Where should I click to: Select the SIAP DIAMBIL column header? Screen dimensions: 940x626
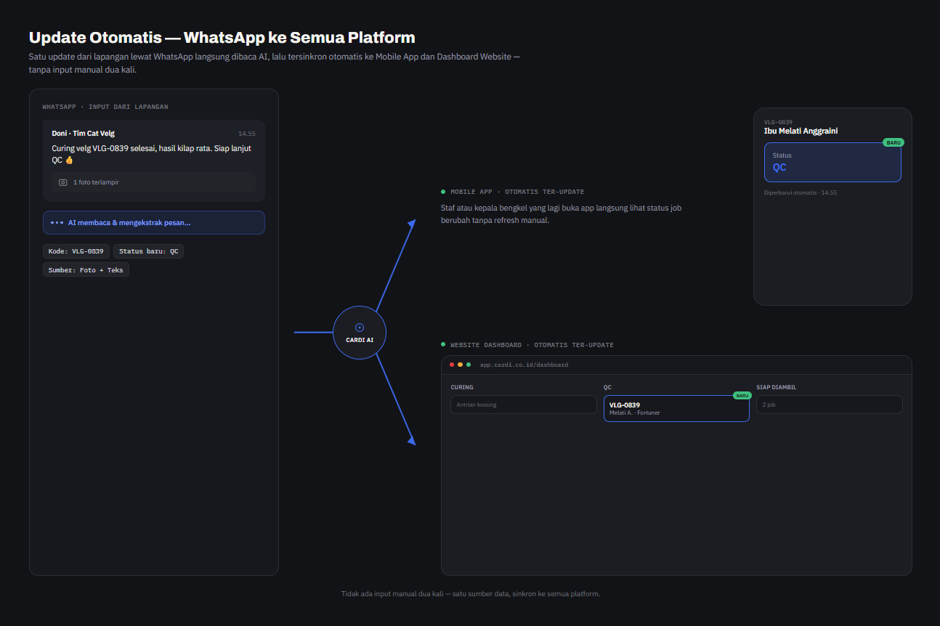tap(777, 388)
